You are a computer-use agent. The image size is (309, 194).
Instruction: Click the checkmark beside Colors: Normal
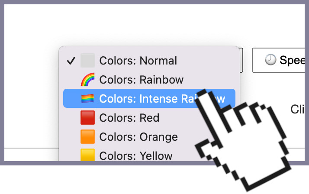(x=71, y=61)
